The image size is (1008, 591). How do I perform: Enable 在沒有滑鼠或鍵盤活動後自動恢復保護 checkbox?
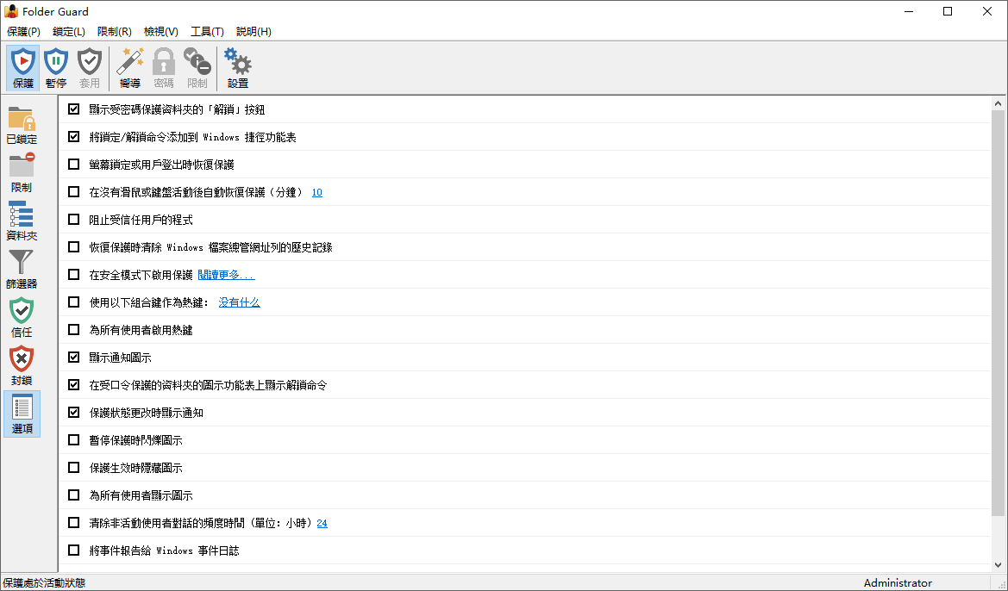pyautogui.click(x=74, y=192)
